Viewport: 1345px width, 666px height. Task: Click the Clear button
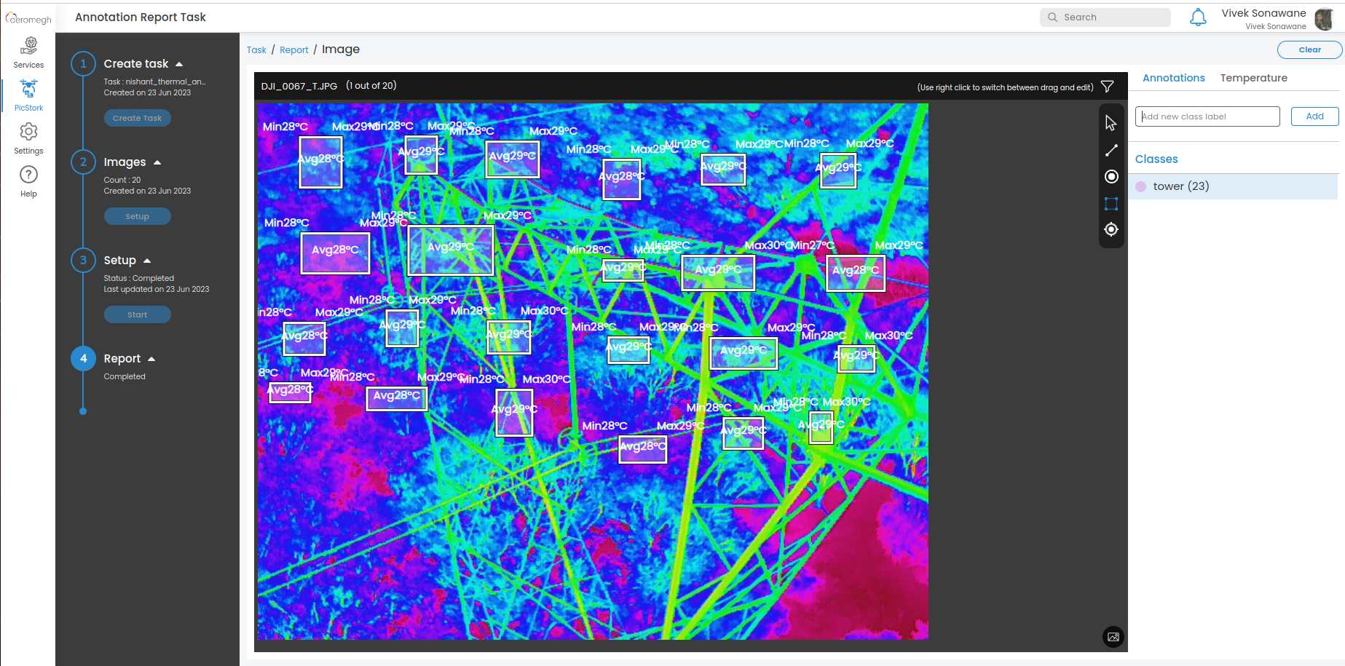(x=1309, y=49)
